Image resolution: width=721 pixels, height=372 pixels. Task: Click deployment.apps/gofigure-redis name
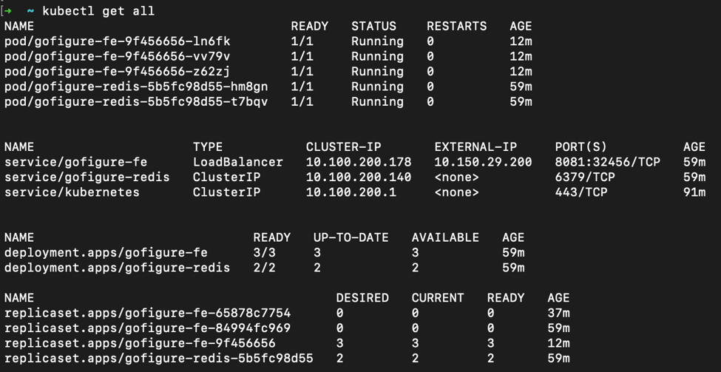click(117, 268)
